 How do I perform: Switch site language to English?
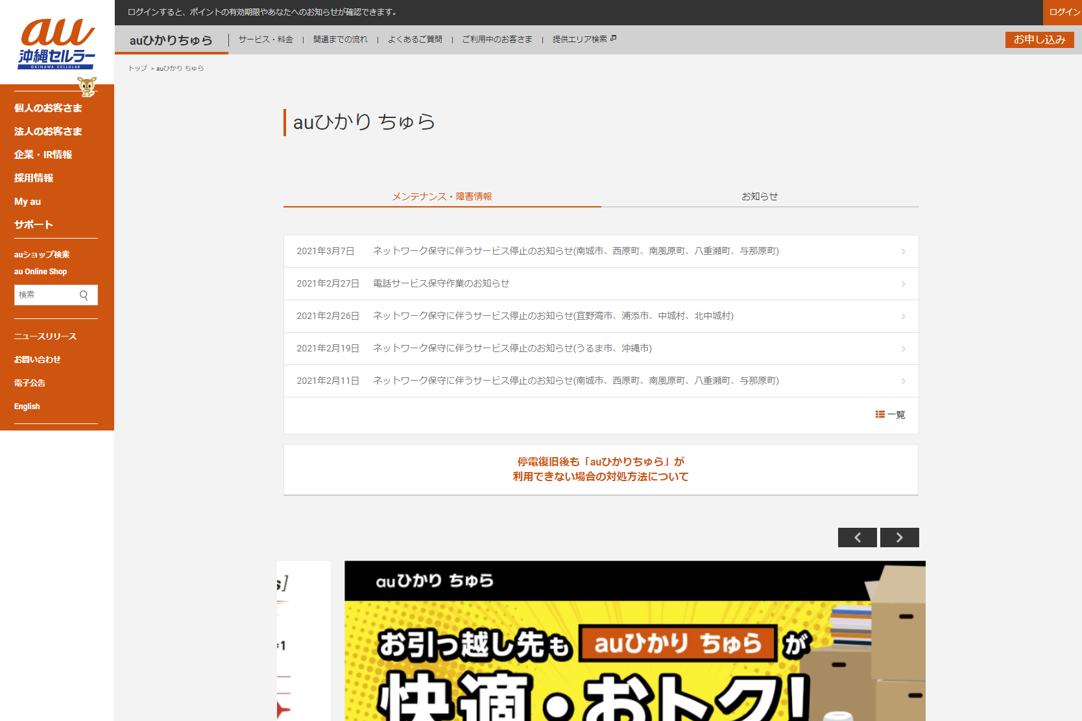27,406
